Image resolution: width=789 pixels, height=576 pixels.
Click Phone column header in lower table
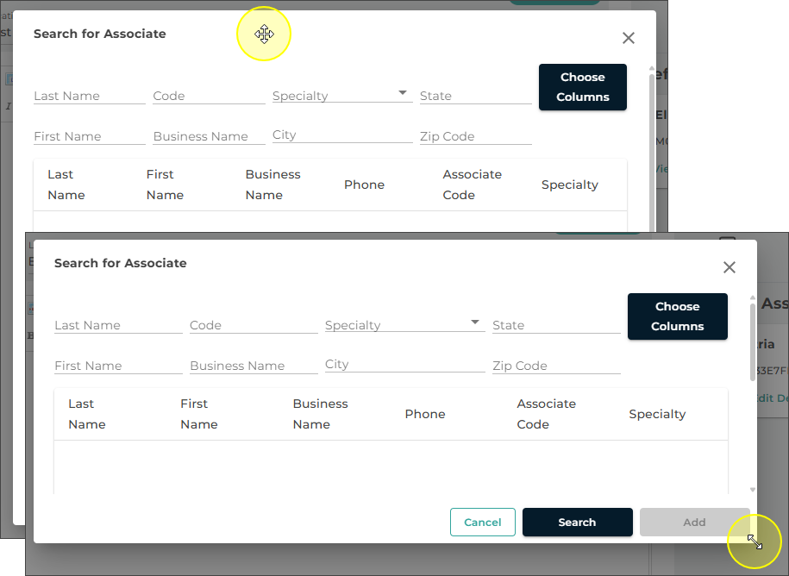pos(425,414)
